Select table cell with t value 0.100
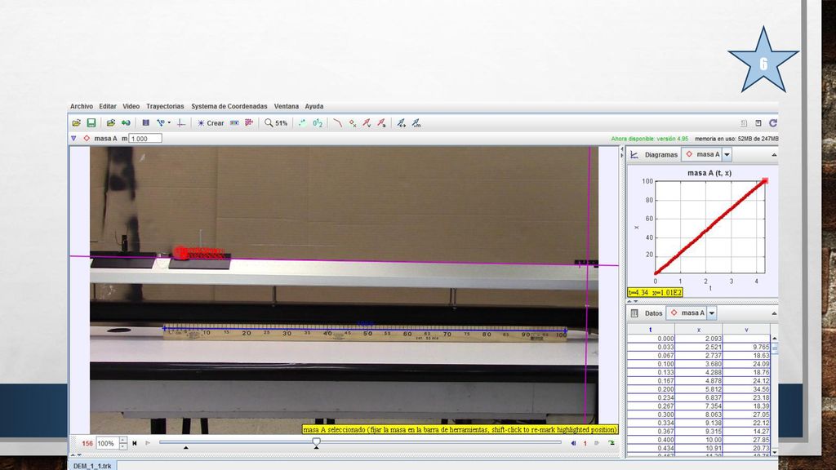 click(x=651, y=364)
